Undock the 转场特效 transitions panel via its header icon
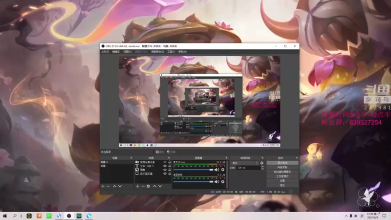391x220 pixels. point(262,158)
